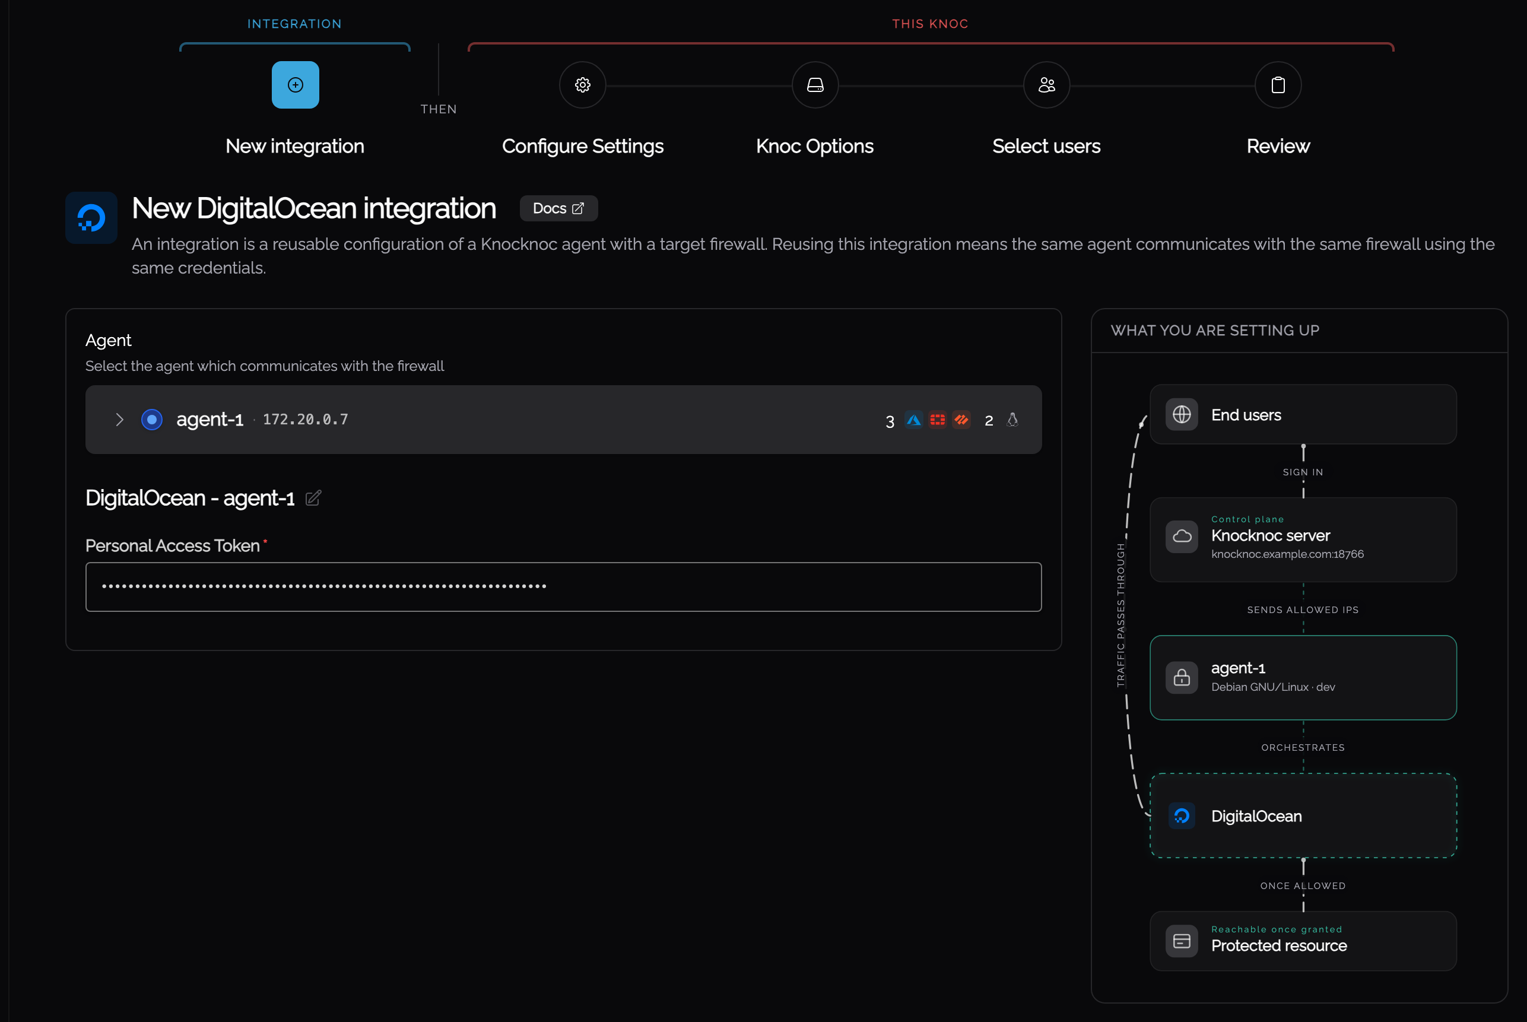
Task: Edit the DigitalOcean - agent-1 name pencil
Action: coord(313,498)
